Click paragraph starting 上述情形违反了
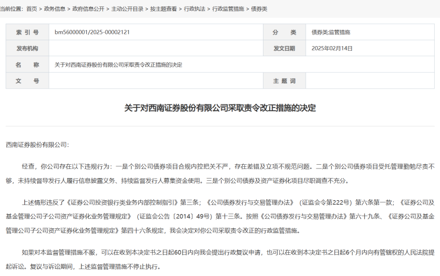 pyautogui.click(x=220, y=217)
